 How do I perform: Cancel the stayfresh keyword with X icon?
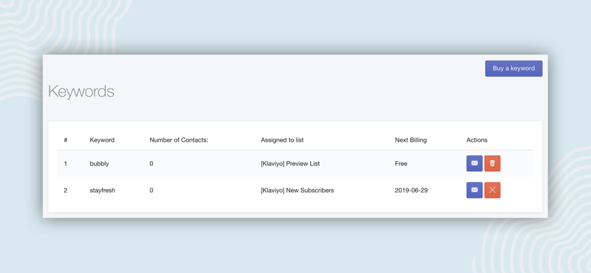click(492, 190)
